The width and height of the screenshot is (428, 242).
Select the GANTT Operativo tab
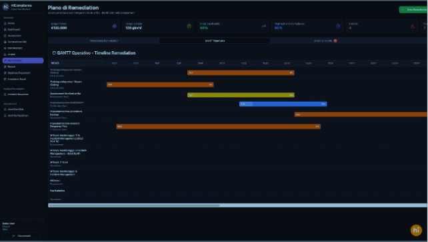tap(215, 41)
